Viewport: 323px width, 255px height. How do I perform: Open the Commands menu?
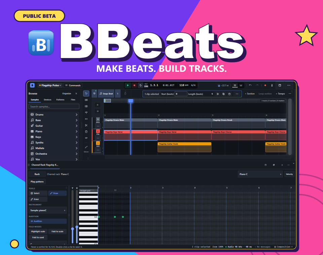[x=73, y=85]
